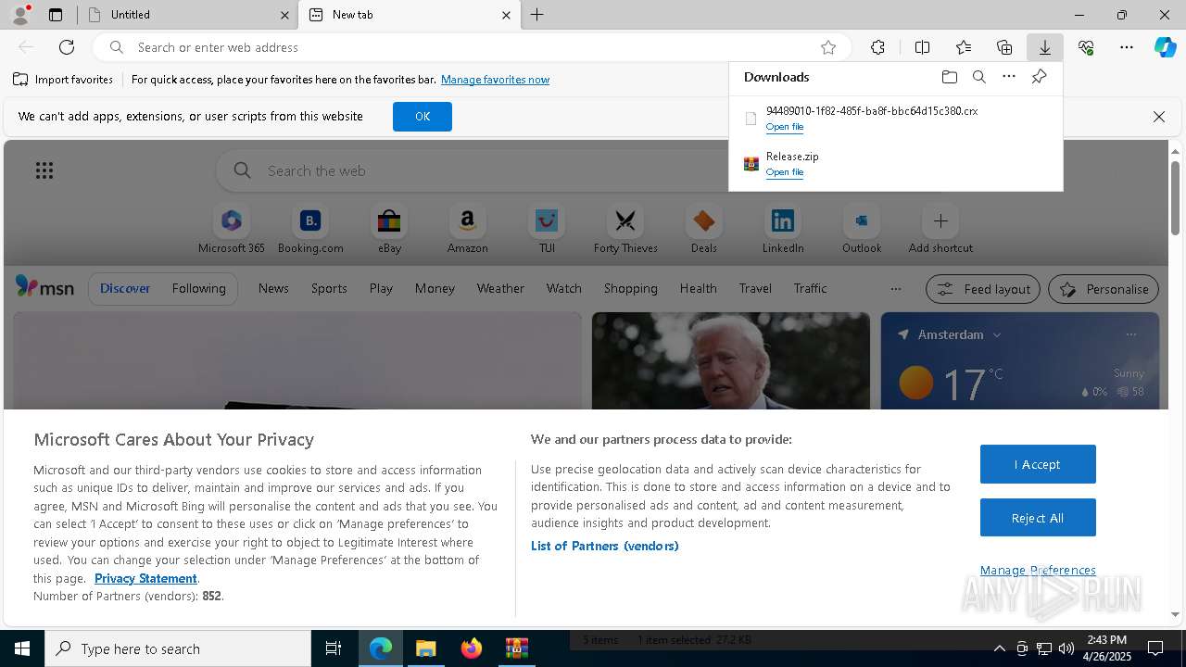Open the weather card options menu
This screenshot has height=667, width=1186.
(1130, 334)
